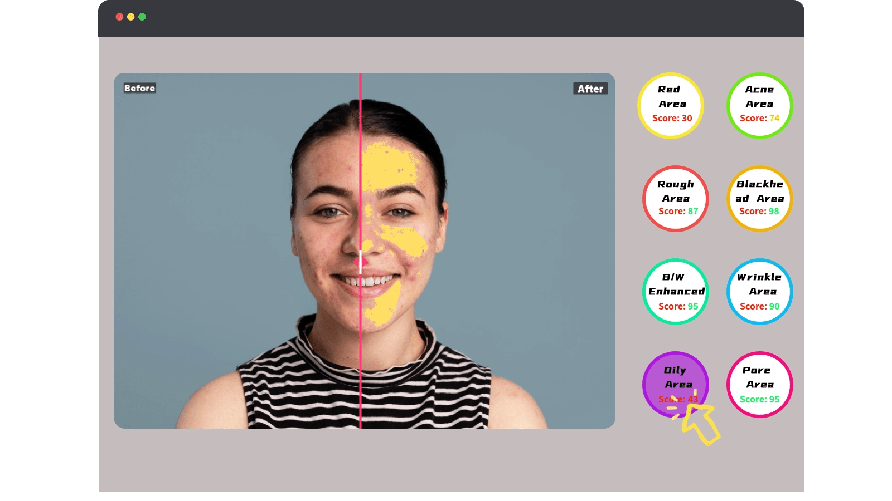
Task: Enable the Acne Area highlight overlay
Action: click(759, 105)
